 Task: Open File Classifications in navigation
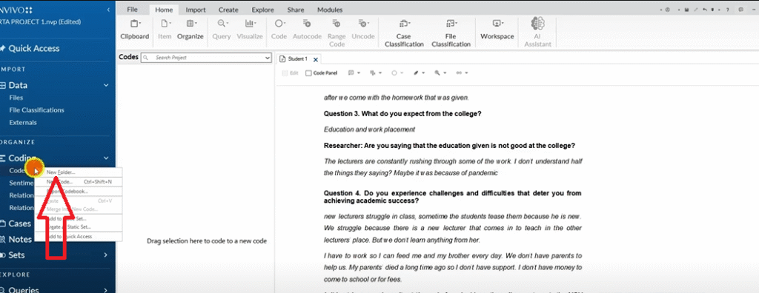click(x=36, y=110)
